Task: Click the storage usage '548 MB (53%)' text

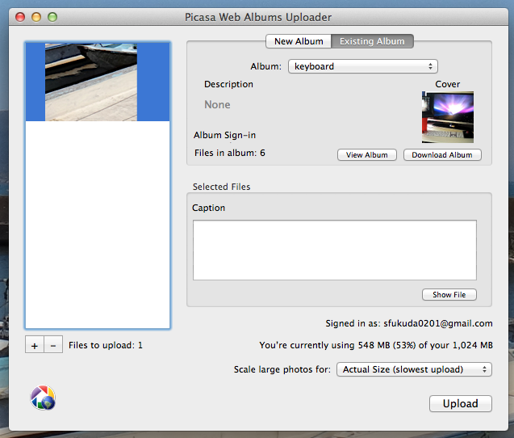Action: (x=387, y=345)
